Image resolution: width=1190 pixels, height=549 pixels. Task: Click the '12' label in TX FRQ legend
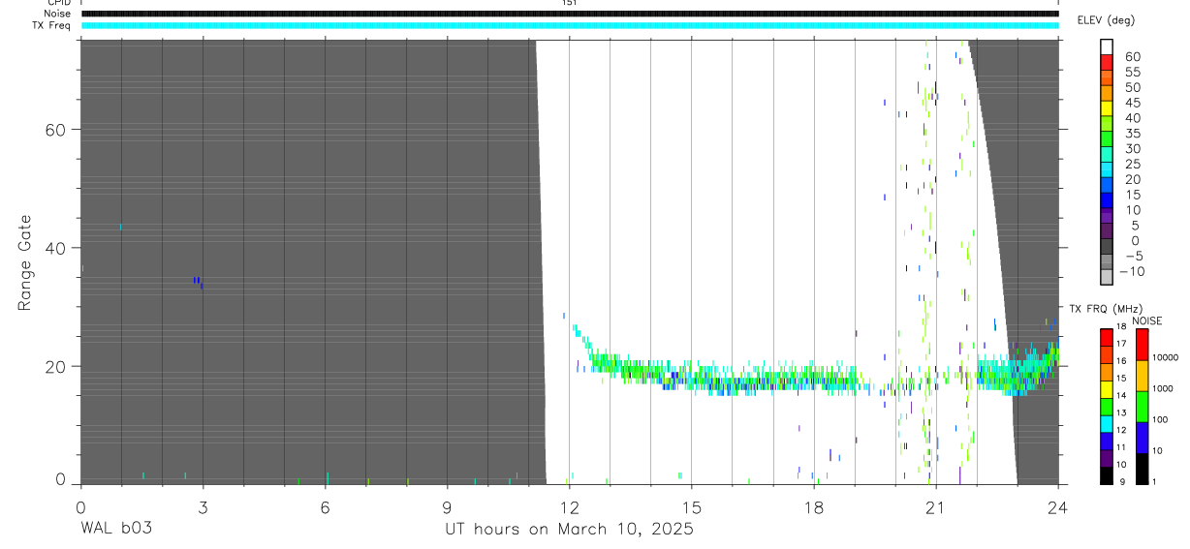pyautogui.click(x=1120, y=430)
